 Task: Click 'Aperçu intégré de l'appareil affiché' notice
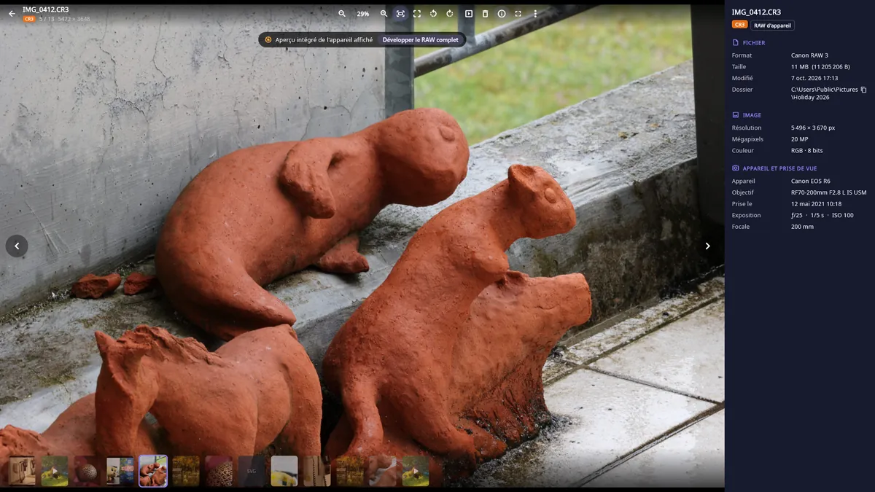point(324,39)
